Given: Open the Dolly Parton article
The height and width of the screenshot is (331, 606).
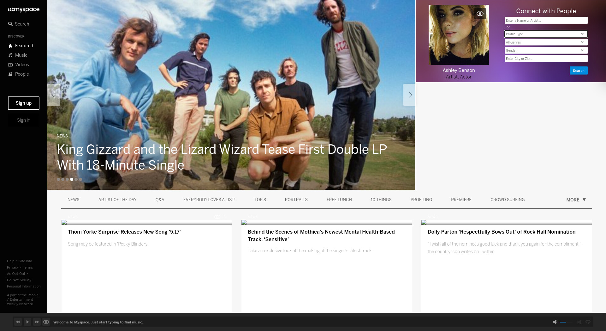Looking at the screenshot, I should coord(501,232).
